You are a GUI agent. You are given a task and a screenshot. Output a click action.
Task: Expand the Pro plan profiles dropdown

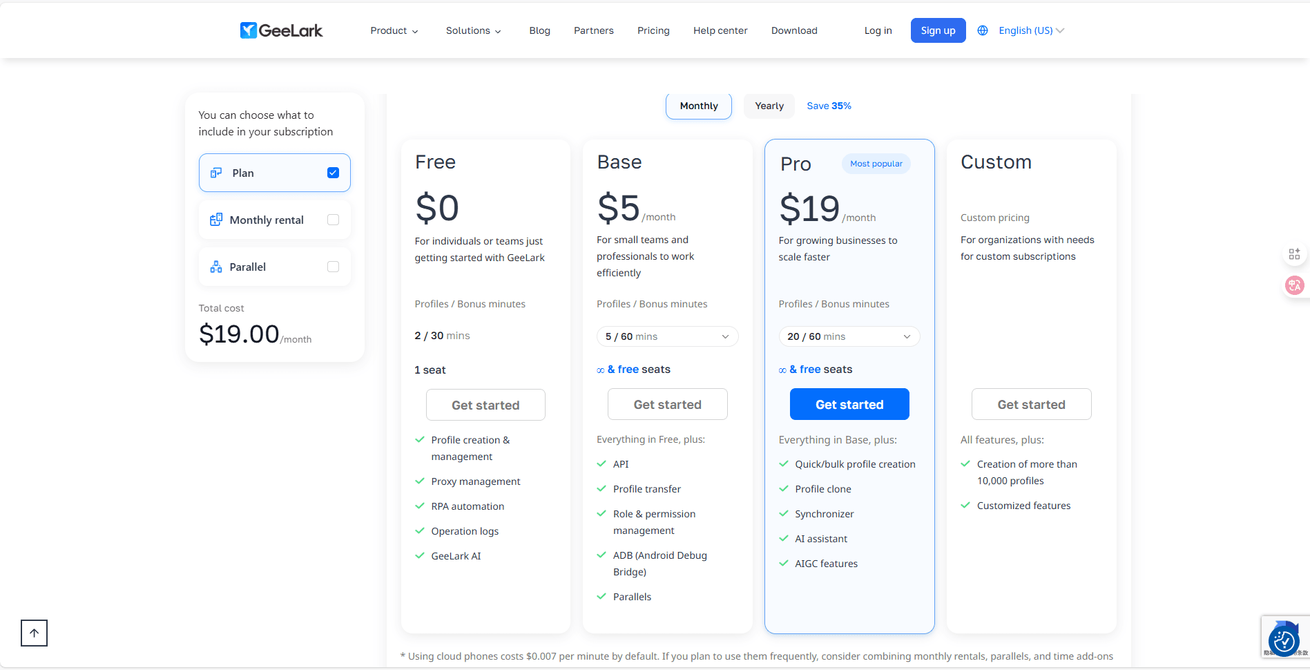[x=849, y=336]
